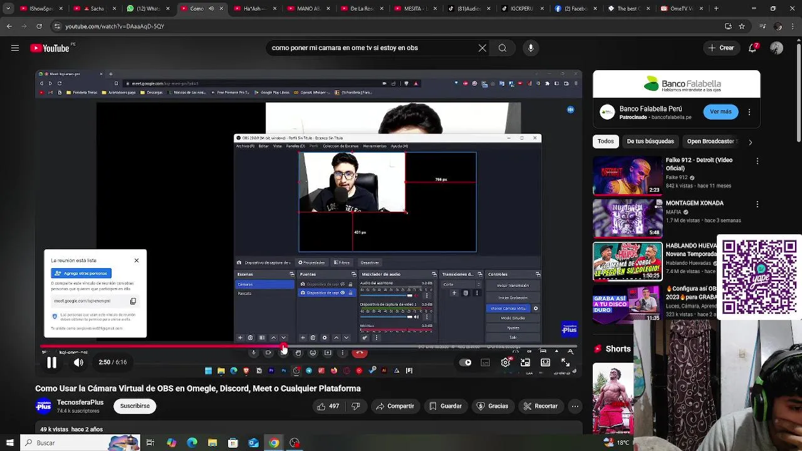
Task: Open the TecnosferaPlus channel name link
Action: coord(80,403)
